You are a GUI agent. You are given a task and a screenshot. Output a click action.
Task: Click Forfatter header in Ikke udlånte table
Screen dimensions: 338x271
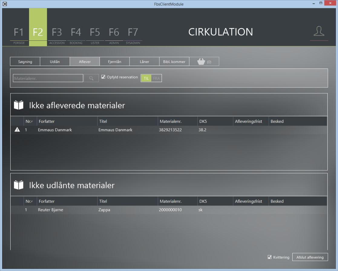pos(67,201)
